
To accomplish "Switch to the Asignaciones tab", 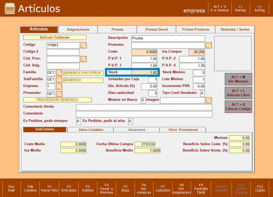I will point(78,30).
